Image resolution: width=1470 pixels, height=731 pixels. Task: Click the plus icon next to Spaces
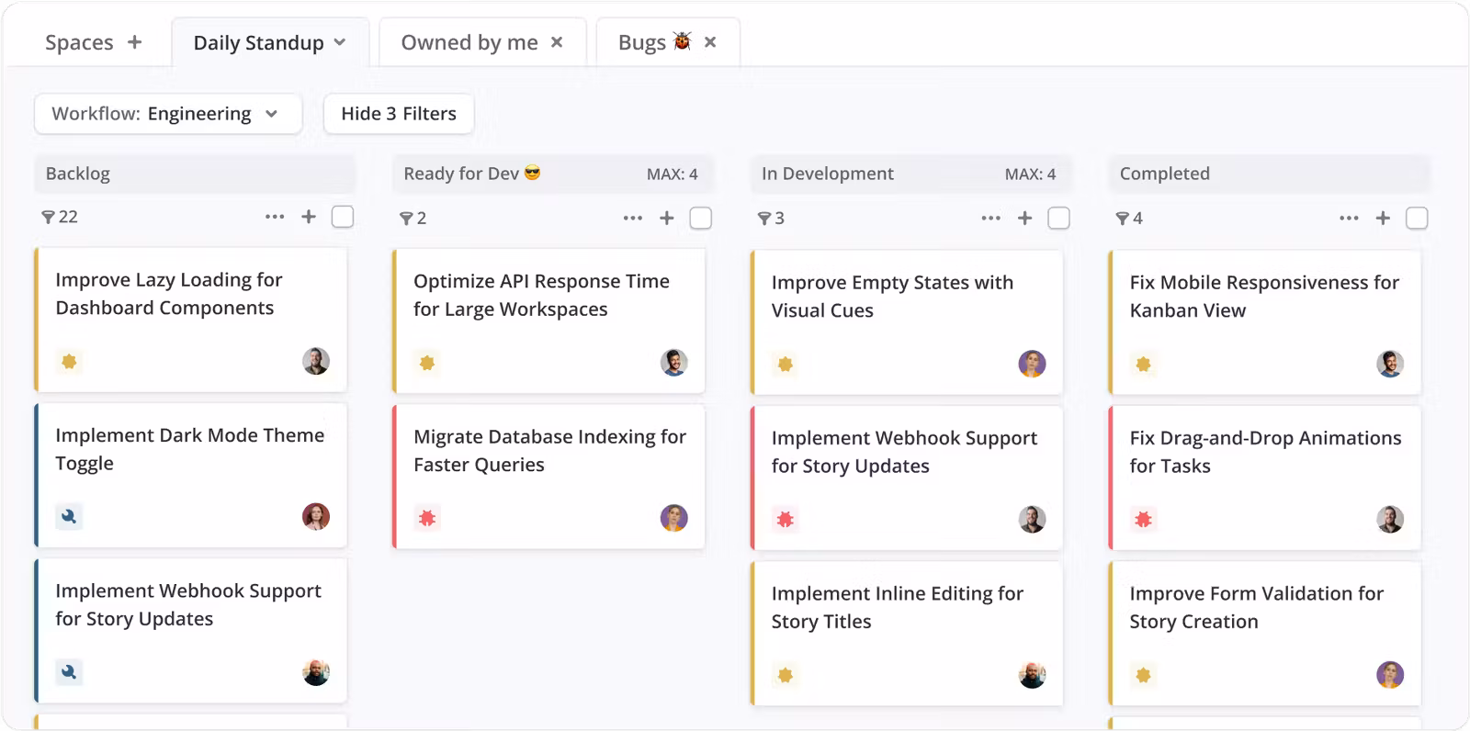click(134, 42)
